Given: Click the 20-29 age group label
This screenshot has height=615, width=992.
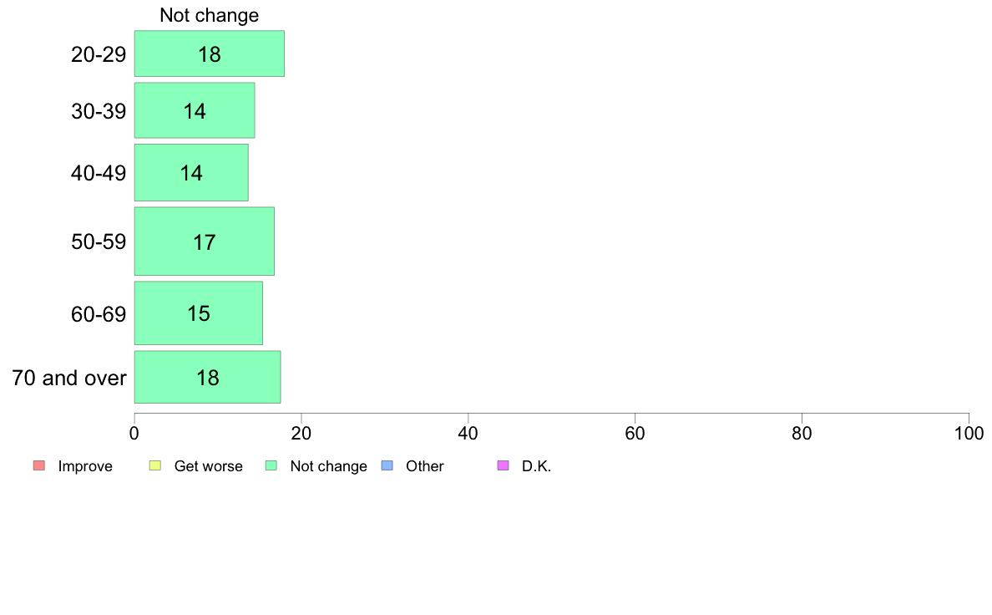Looking at the screenshot, I should click(x=99, y=54).
